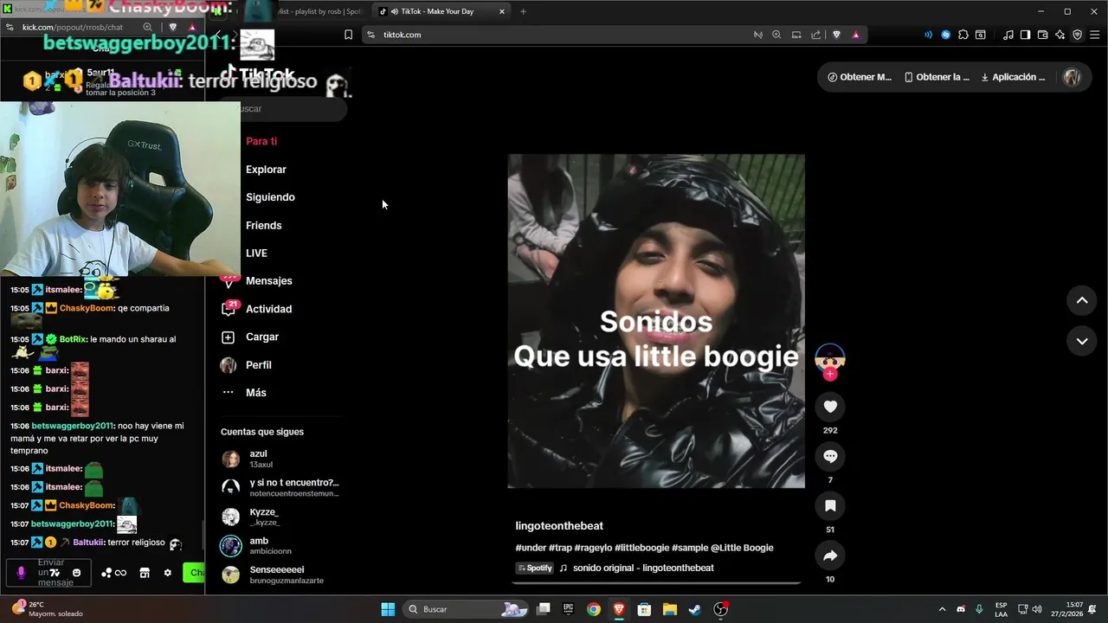This screenshot has width=1108, height=623.
Task: Go to previous video with up chevron
Action: [1082, 300]
